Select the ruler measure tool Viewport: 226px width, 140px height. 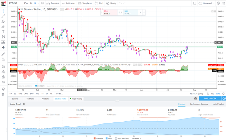(x=3, y=54)
